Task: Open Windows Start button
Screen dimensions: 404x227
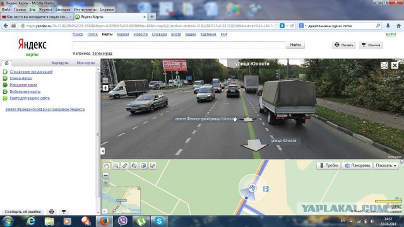Action: [x=8, y=221]
